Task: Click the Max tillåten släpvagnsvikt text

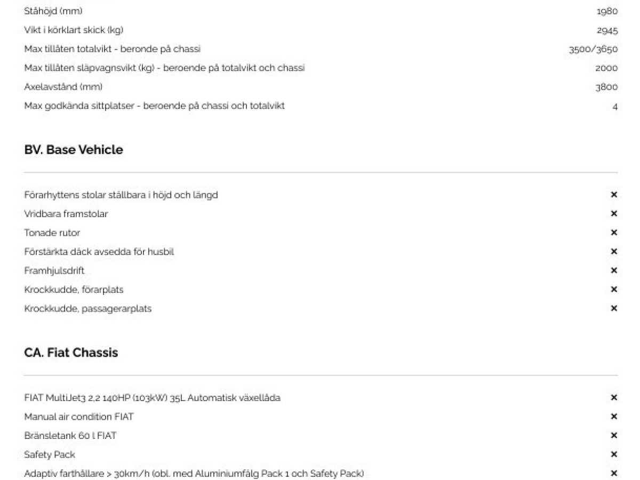Action: tap(164, 68)
